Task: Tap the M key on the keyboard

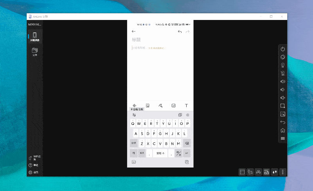Action: 178,143
